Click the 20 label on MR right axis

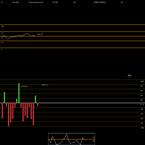coord(142,100)
